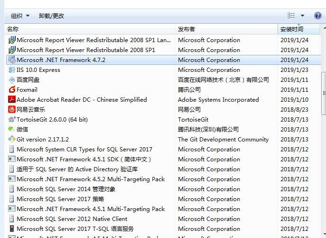
Task: Select 'TortoiseGit 2.6.0.0 (64 bit)' entry
Action: pos(52,119)
